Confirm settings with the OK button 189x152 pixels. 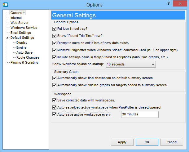(x=147, y=142)
